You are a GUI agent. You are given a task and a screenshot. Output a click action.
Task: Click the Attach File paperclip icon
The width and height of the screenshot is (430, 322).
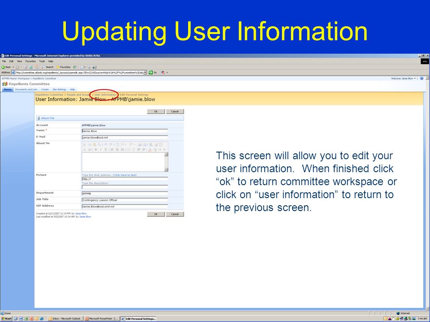39,118
